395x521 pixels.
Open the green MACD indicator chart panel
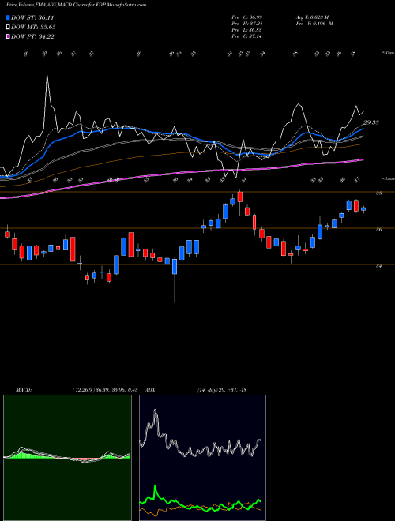click(67, 458)
